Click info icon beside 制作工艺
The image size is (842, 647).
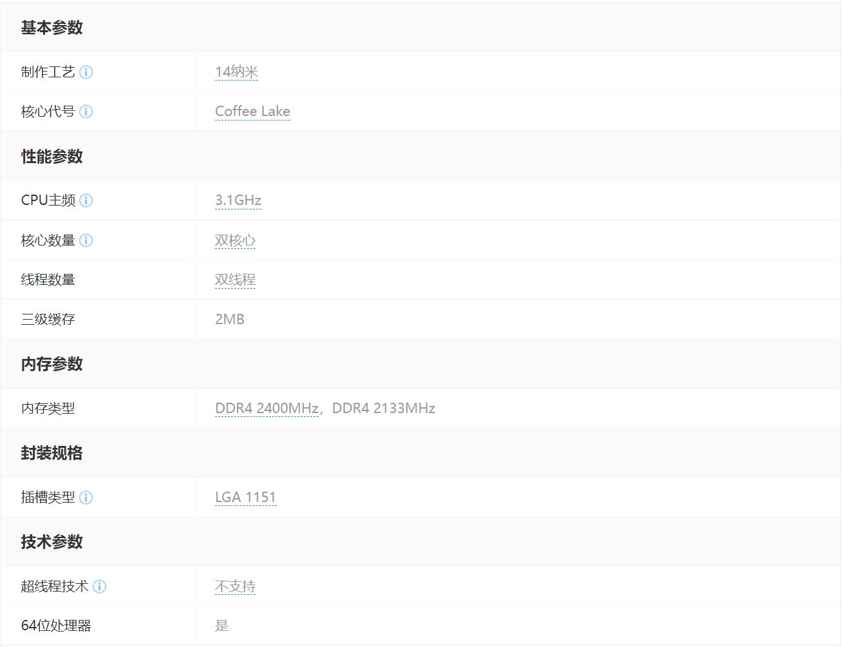(86, 72)
